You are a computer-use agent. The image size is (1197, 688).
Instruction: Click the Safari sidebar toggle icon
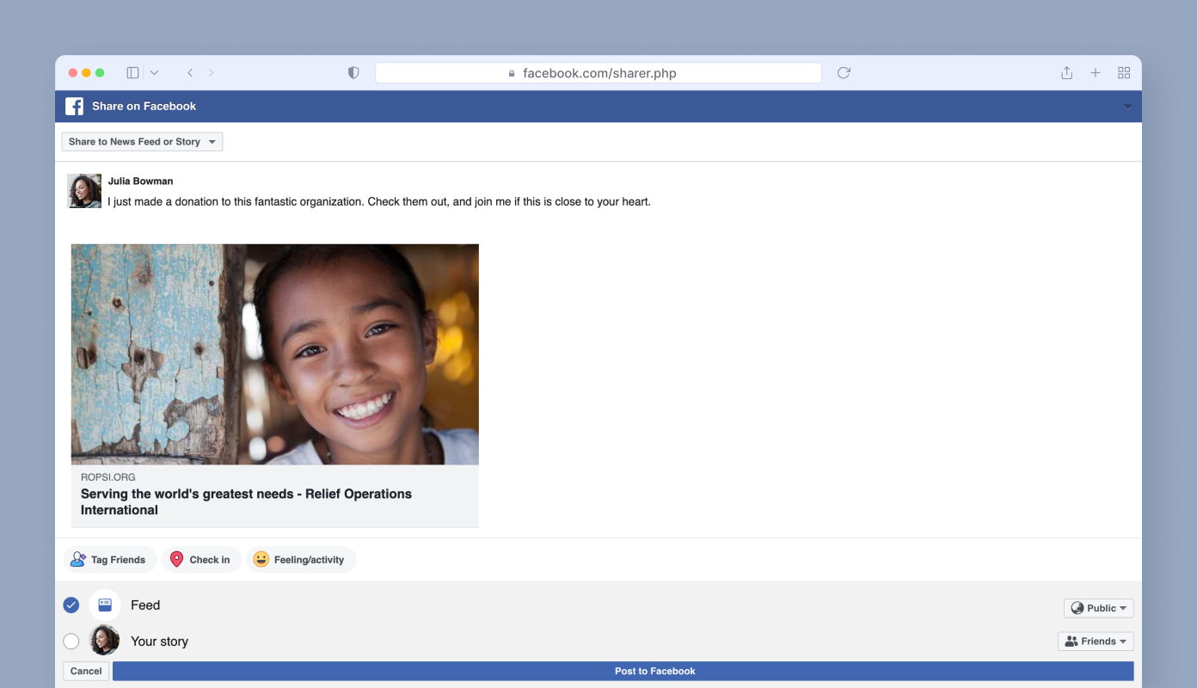click(x=132, y=73)
